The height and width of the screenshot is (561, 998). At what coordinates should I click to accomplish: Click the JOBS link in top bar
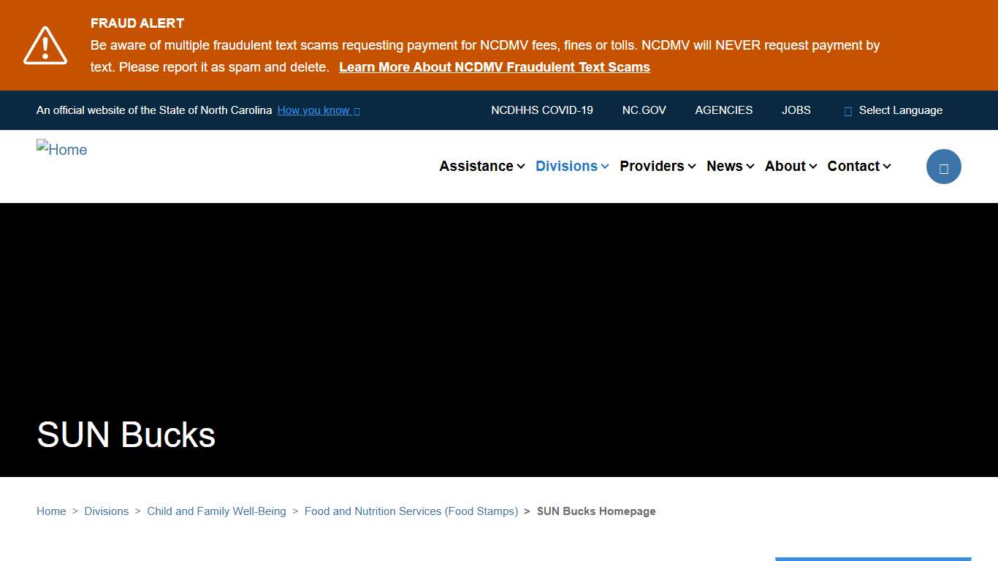(796, 110)
